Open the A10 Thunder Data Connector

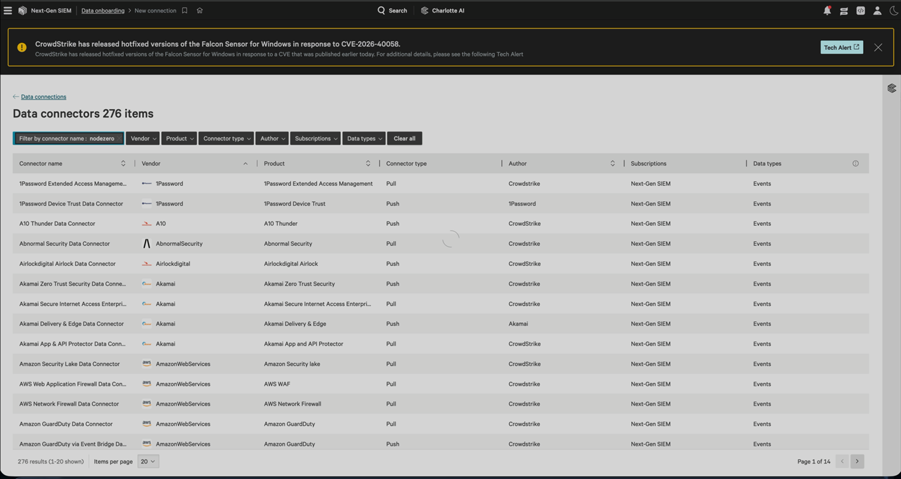441,223
